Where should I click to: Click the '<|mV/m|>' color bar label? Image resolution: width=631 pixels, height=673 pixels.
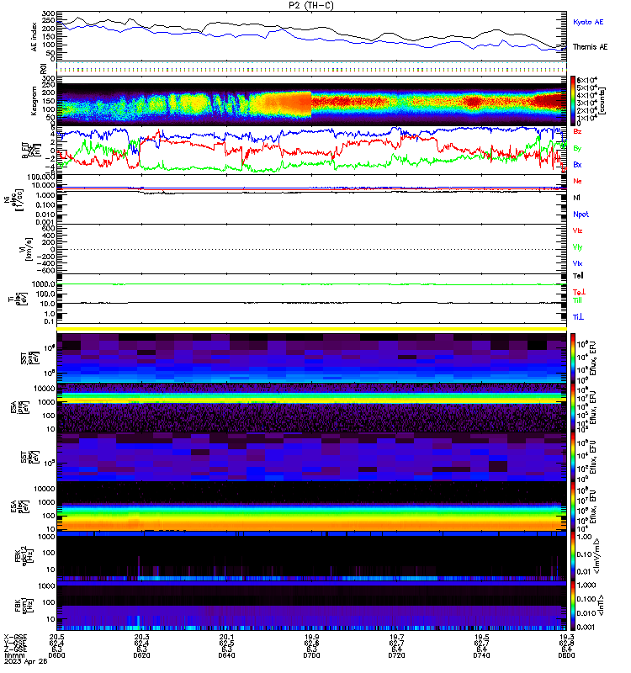pos(597,557)
